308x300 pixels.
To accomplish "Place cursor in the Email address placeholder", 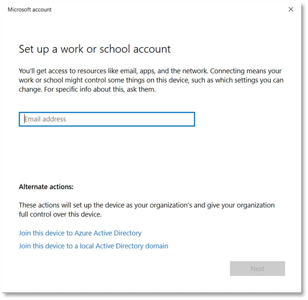I will (45, 119).
